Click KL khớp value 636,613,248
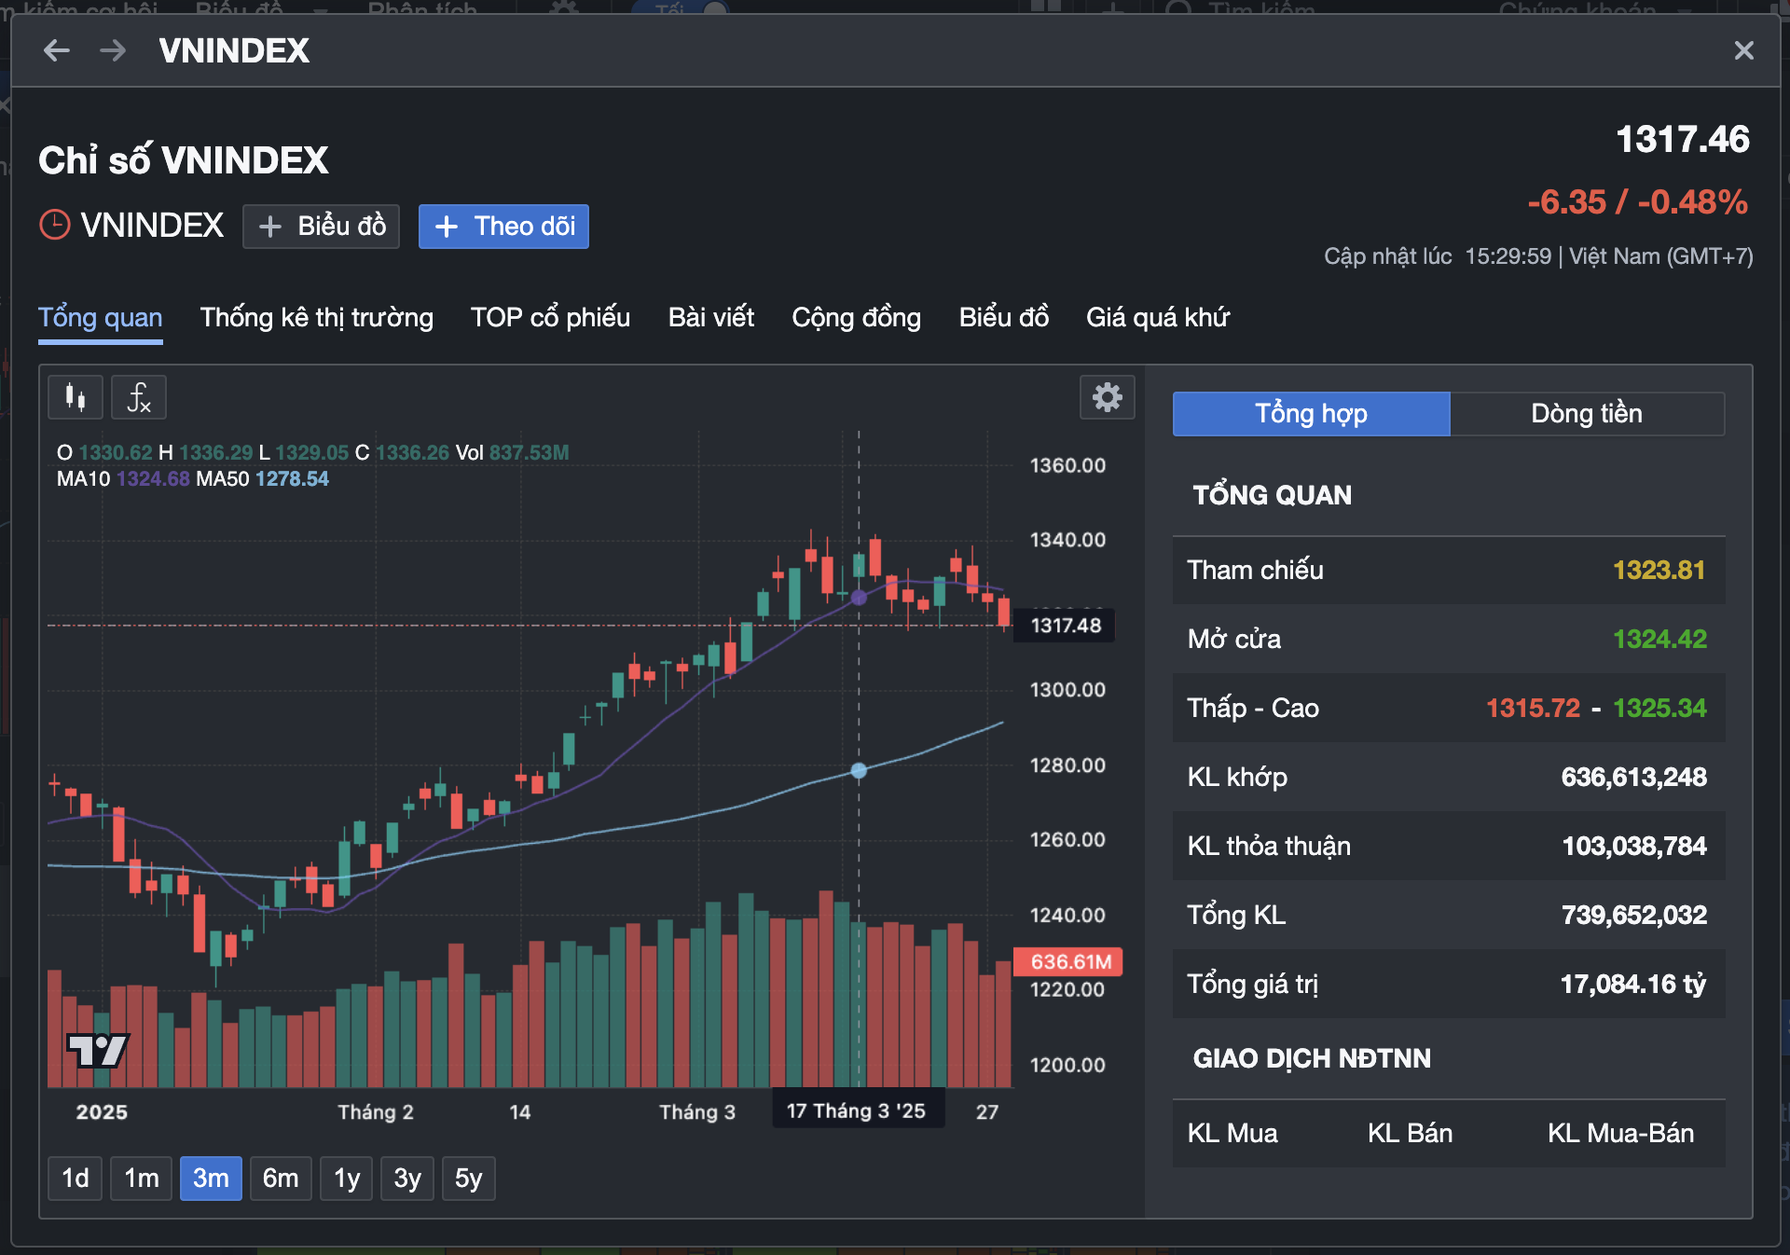The image size is (1790, 1255). pyautogui.click(x=1633, y=778)
